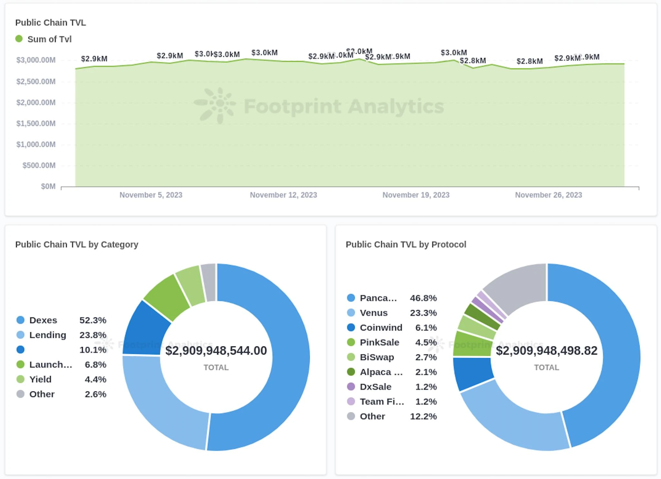The height and width of the screenshot is (479, 661).
Task: Click the PinkSale legend item
Action: [x=379, y=342]
